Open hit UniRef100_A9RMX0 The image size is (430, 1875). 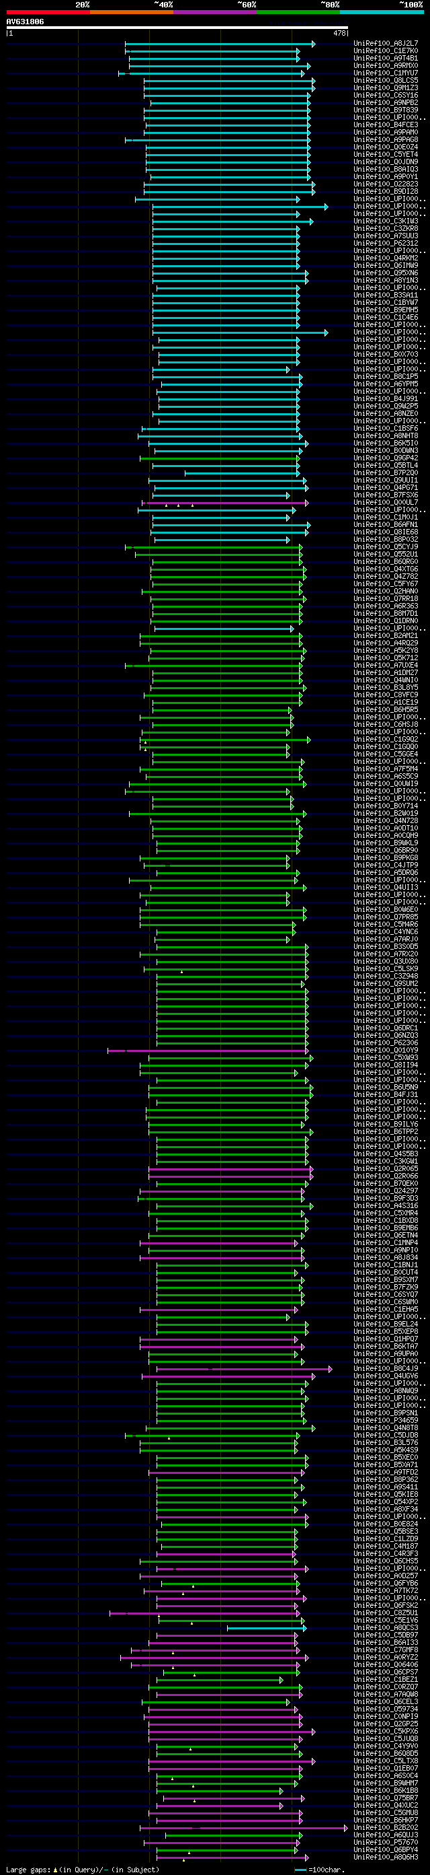point(386,65)
